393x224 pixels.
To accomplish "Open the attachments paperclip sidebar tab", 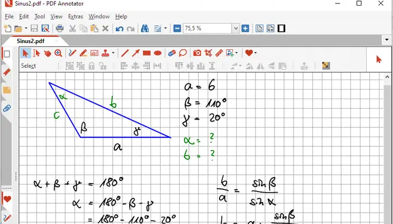I will tap(7, 109).
